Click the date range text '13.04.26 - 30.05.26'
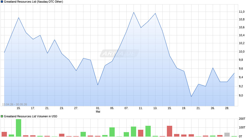249x139 pixels. tap(15, 104)
